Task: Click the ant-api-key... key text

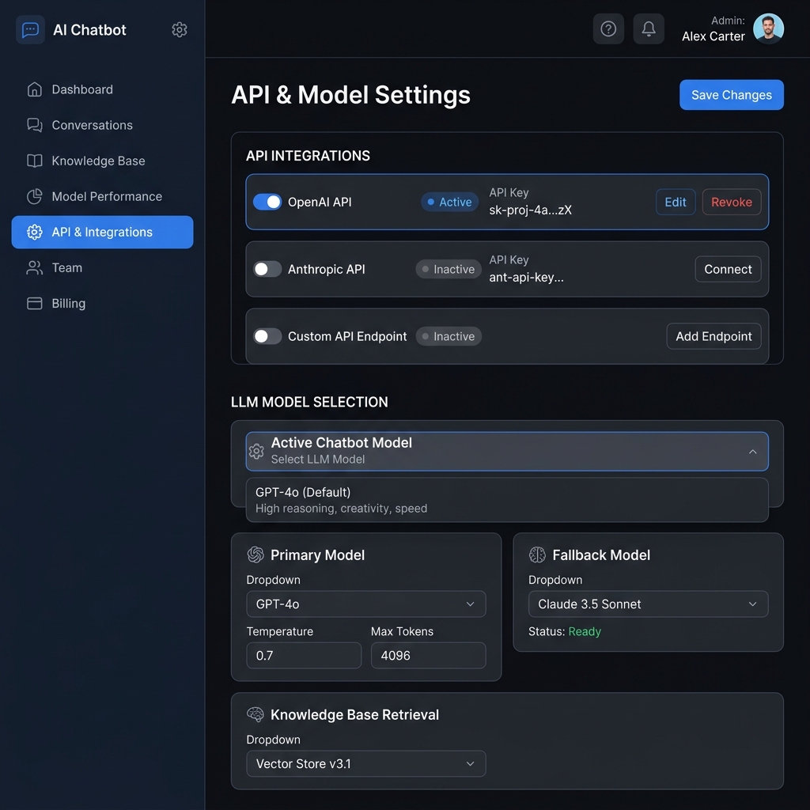Action: [x=526, y=278]
